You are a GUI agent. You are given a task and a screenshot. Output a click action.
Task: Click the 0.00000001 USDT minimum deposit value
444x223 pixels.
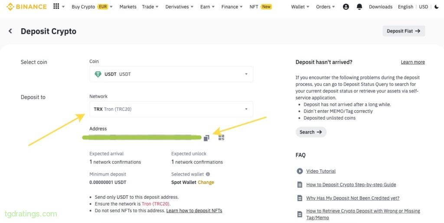pos(108,182)
